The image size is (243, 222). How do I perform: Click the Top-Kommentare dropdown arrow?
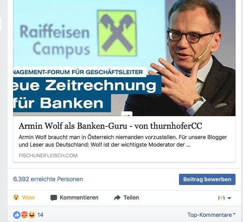tap(234, 214)
